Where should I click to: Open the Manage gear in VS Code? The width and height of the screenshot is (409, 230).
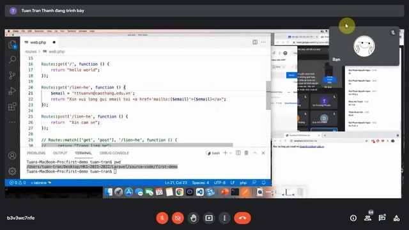(12, 171)
